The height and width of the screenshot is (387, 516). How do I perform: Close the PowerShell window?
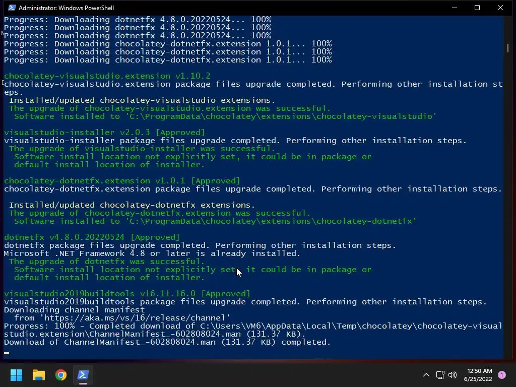[x=500, y=8]
